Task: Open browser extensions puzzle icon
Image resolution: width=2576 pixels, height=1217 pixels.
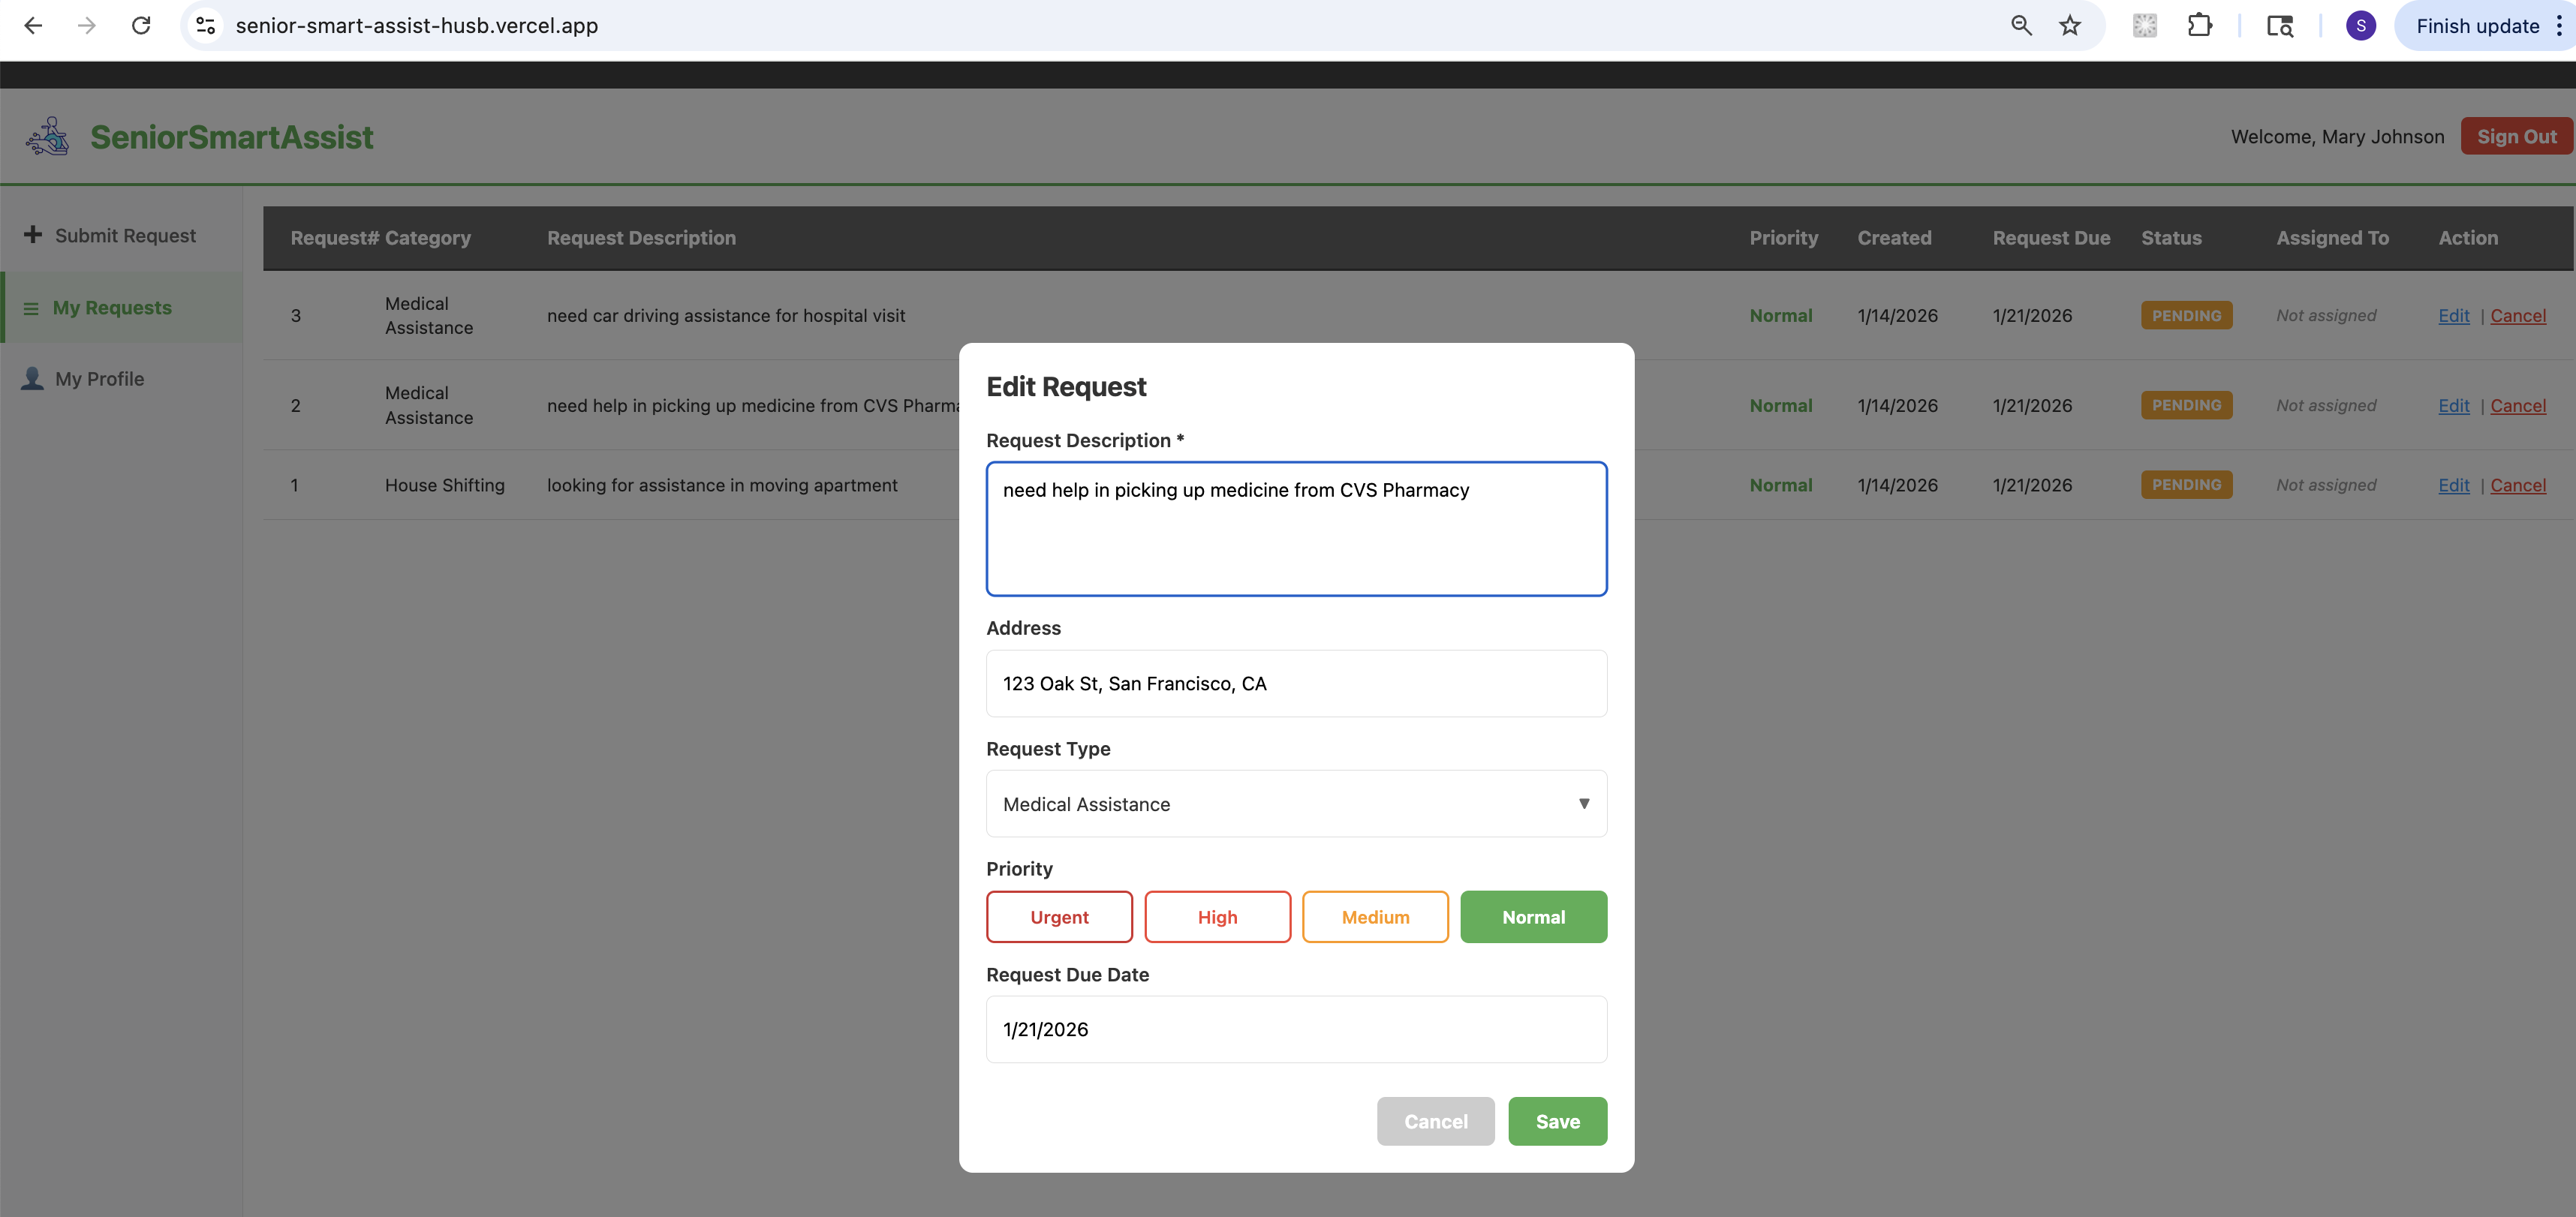Action: click(x=2199, y=26)
